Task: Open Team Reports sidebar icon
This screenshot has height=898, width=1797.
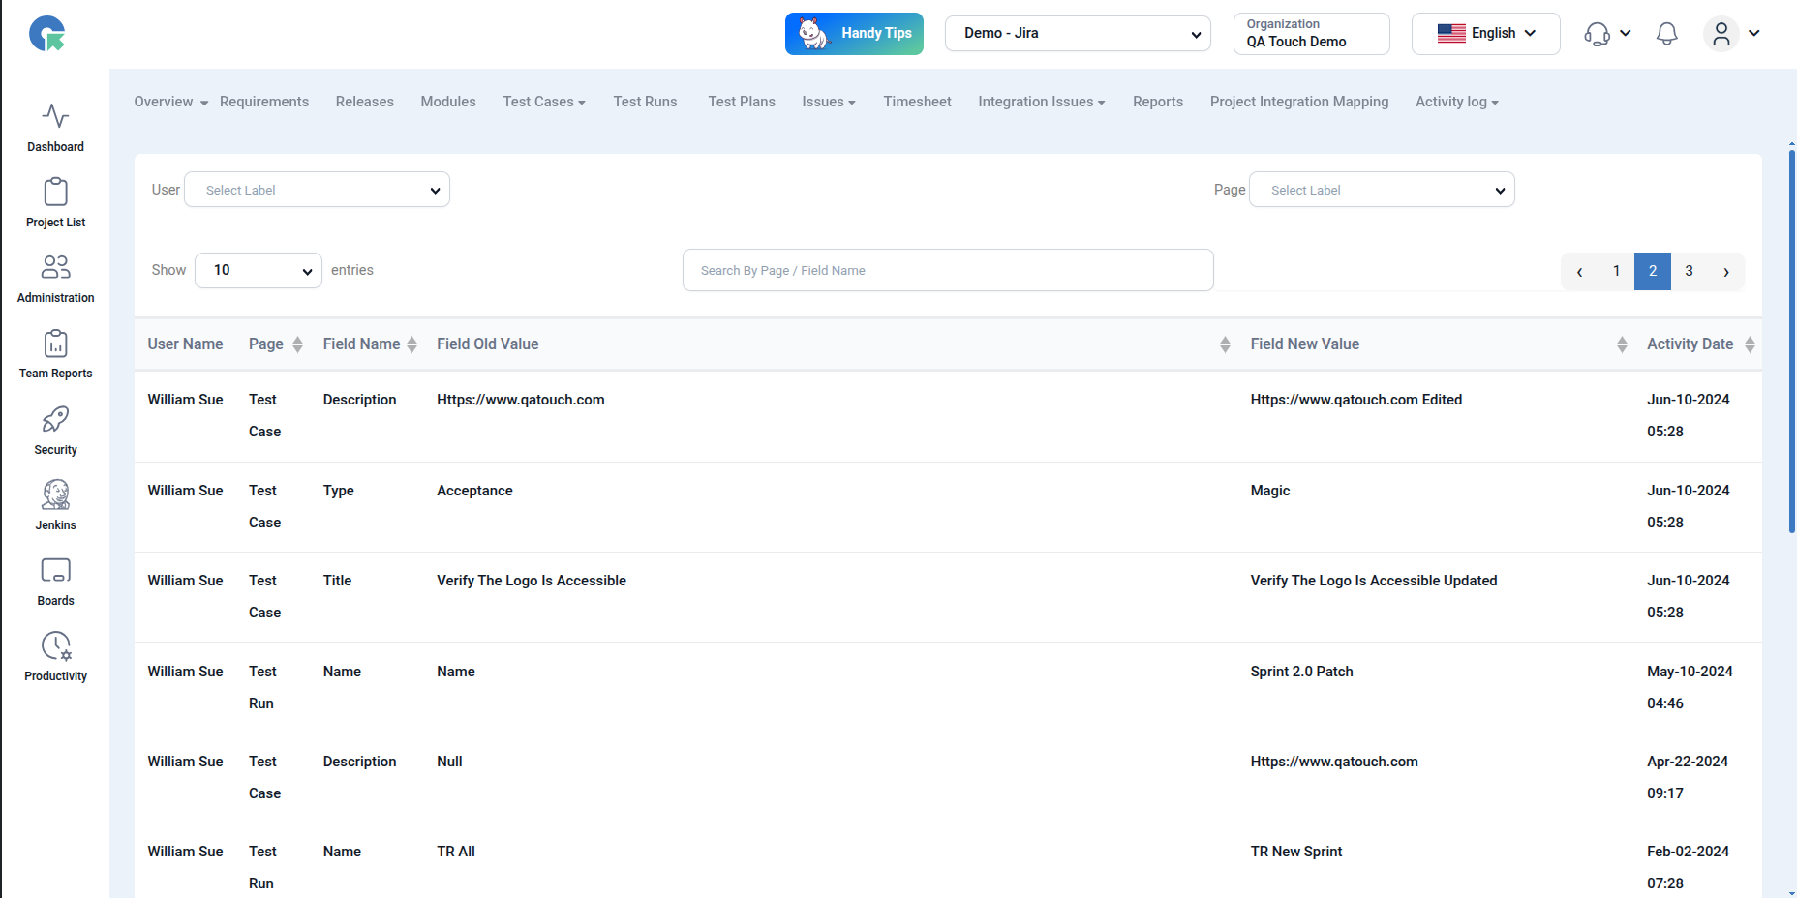Action: (55, 344)
